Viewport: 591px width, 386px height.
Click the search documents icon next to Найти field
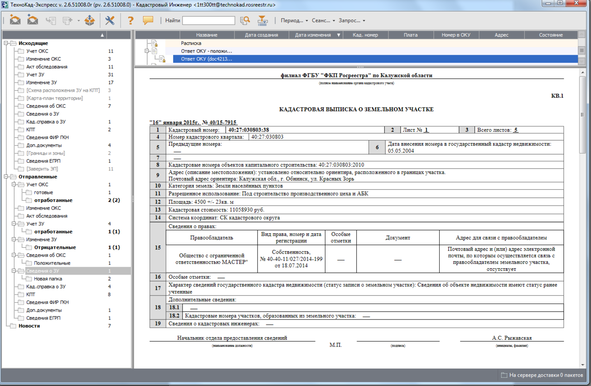245,20
